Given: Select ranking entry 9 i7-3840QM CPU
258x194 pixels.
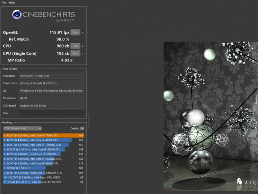Looking at the screenshot, I should pyautogui.click(x=43, y=173).
